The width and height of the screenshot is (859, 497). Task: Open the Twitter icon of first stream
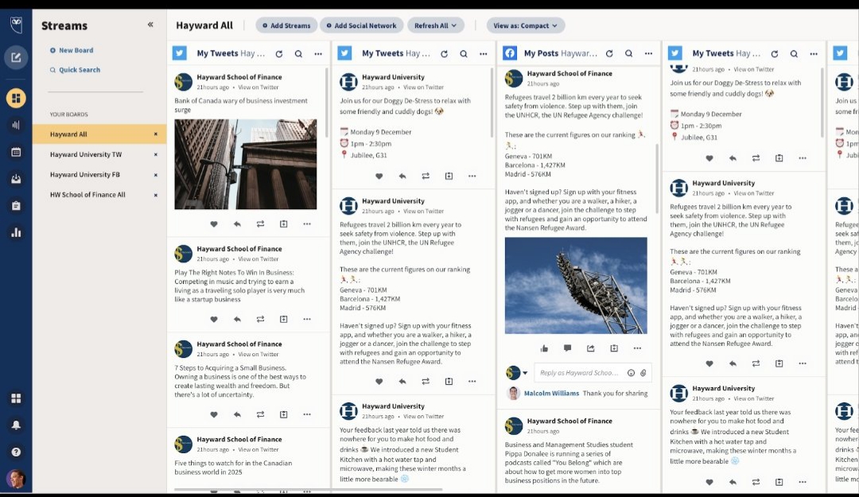click(180, 53)
